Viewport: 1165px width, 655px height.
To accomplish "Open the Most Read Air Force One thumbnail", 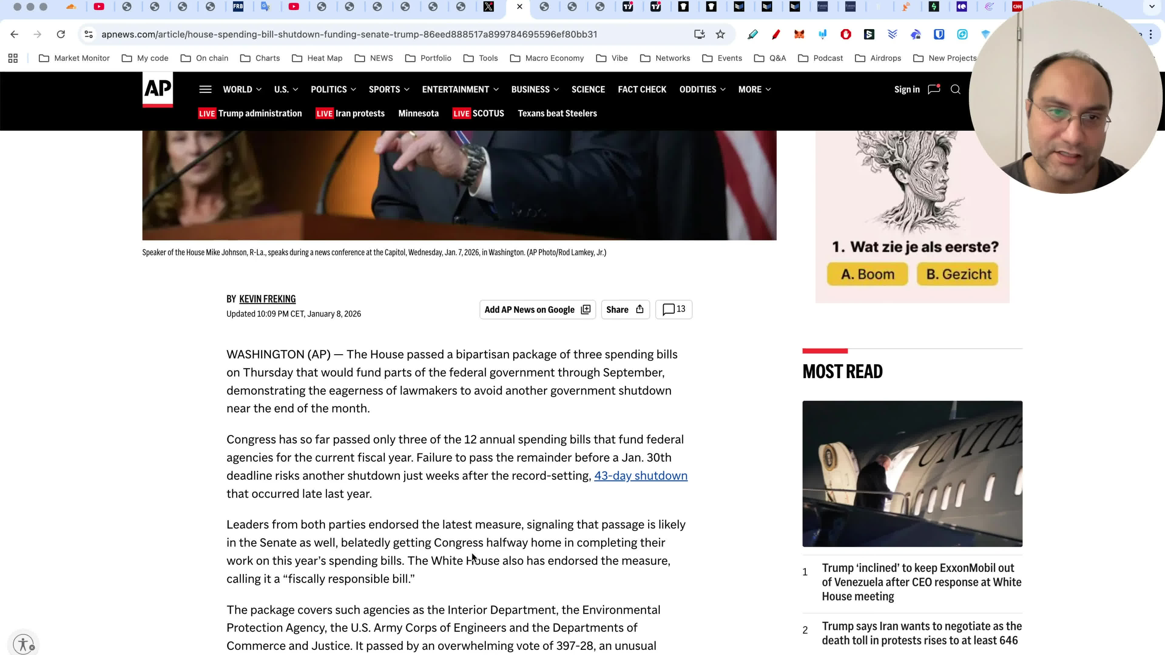I will [912, 474].
